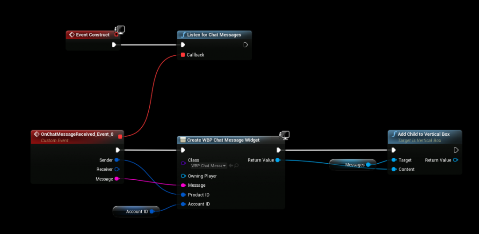Click the client-only monitor icon above Create Widget node

[284, 135]
